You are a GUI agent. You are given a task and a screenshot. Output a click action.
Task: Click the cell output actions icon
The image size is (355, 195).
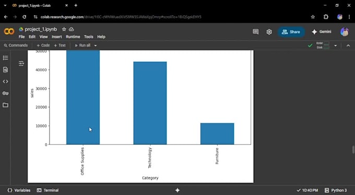pyautogui.click(x=21, y=63)
